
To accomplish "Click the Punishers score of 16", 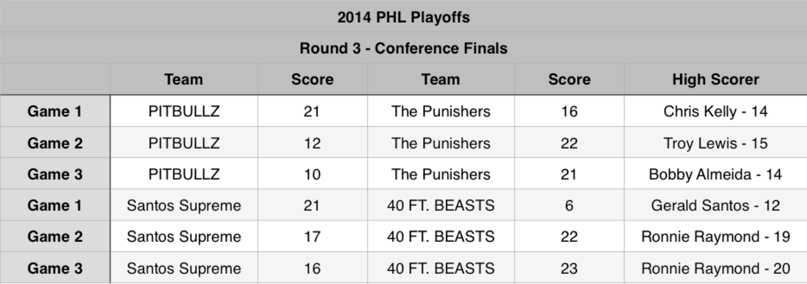I will pyautogui.click(x=569, y=111).
